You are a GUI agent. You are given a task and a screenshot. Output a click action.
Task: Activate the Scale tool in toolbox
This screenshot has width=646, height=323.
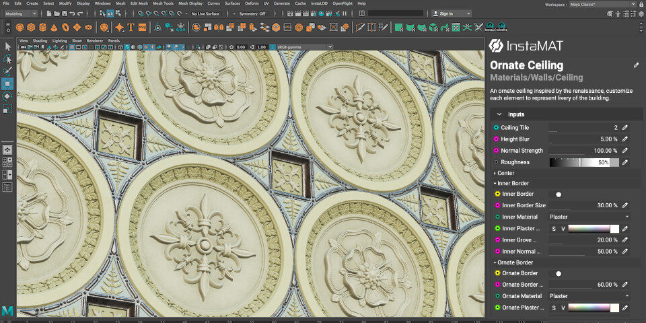(x=7, y=109)
